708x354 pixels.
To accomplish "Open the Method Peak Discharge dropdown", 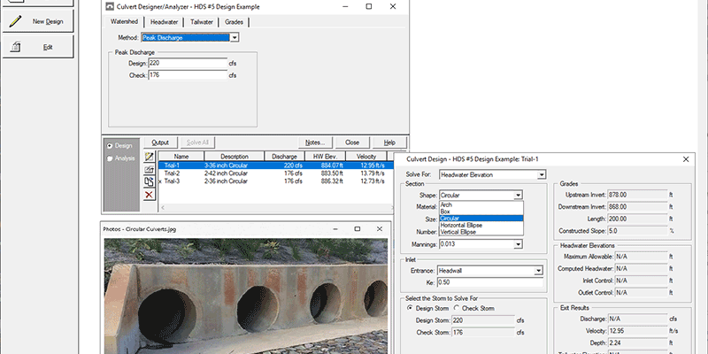I will [234, 38].
